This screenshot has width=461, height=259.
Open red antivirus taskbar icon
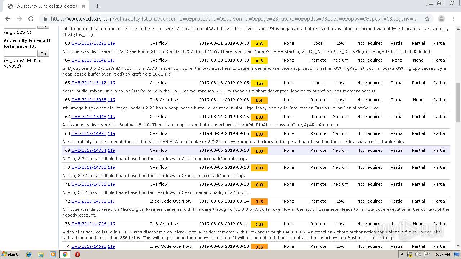[x=77, y=254]
